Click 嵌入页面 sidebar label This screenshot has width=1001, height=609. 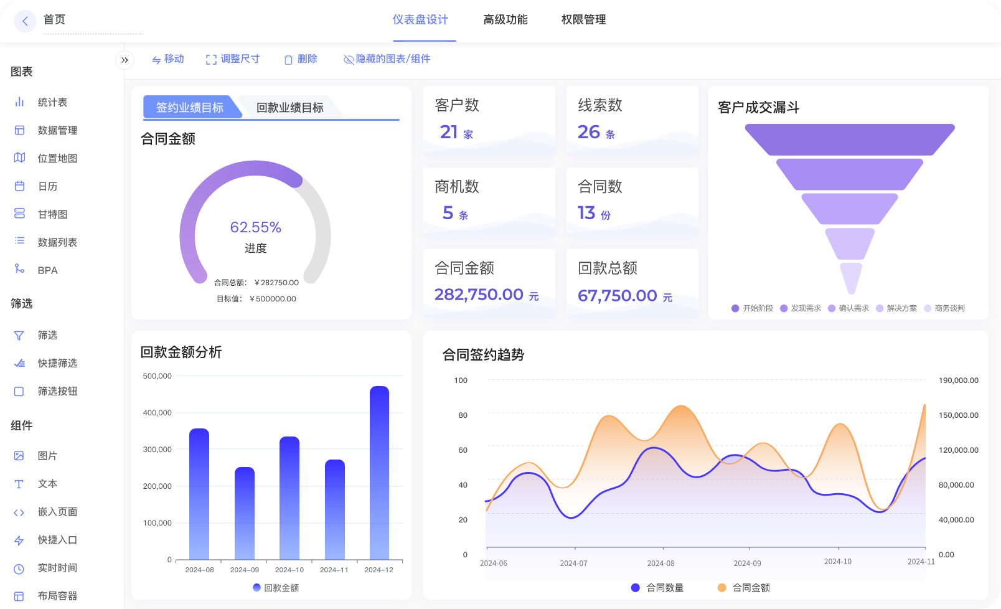(57, 512)
